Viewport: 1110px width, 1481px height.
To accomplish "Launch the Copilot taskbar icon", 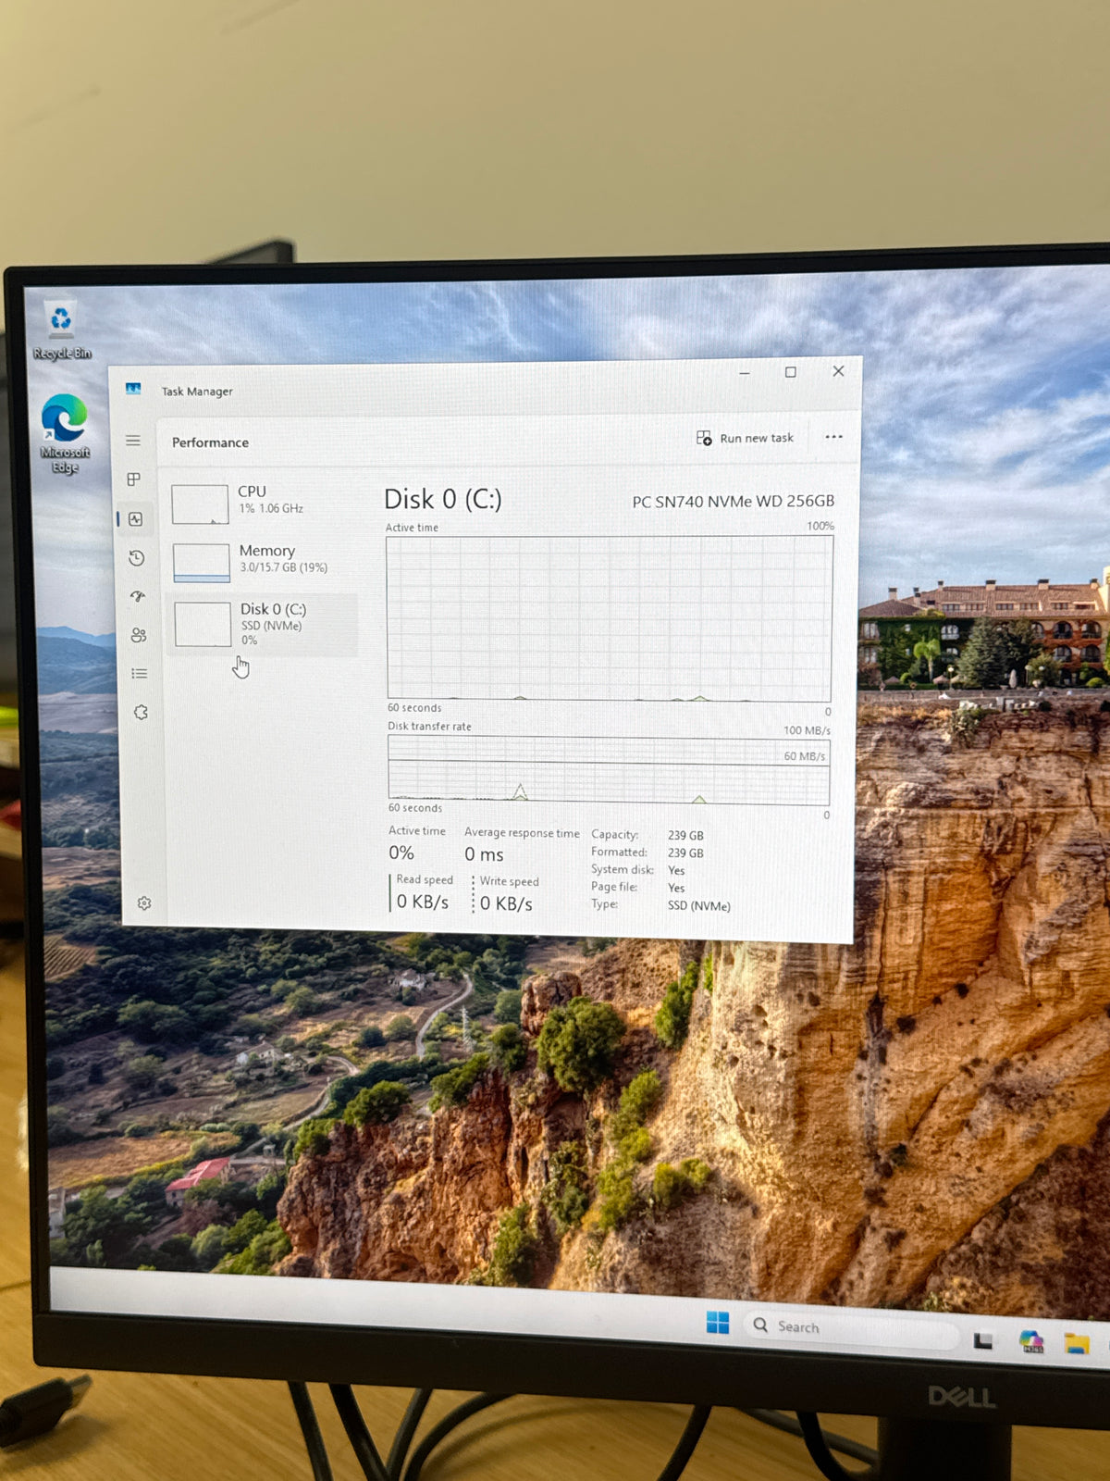I will (x=1030, y=1341).
